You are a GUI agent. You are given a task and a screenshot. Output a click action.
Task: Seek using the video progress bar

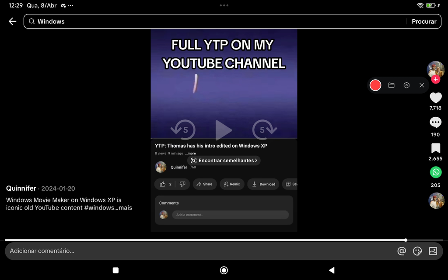[224, 240]
